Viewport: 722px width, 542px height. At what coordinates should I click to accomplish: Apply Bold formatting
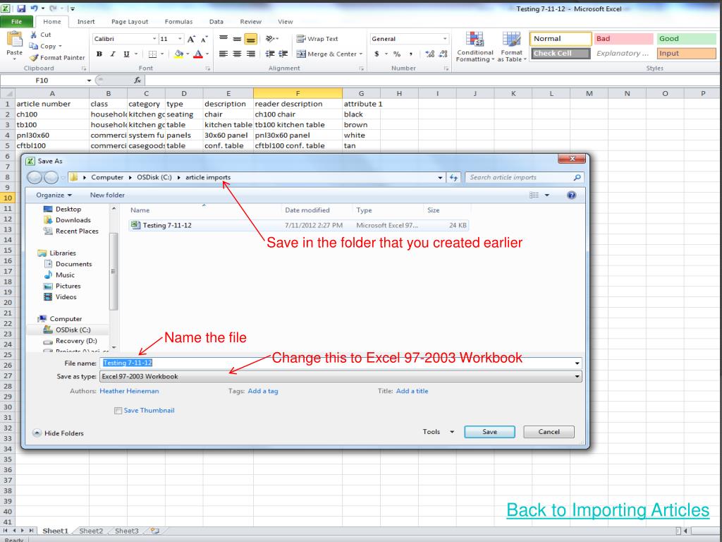99,54
